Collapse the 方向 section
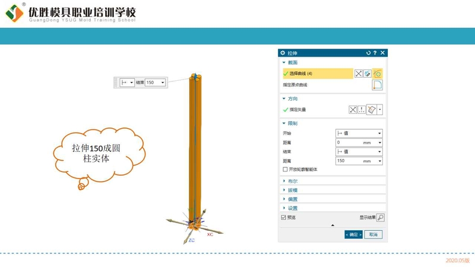 (x=284, y=98)
